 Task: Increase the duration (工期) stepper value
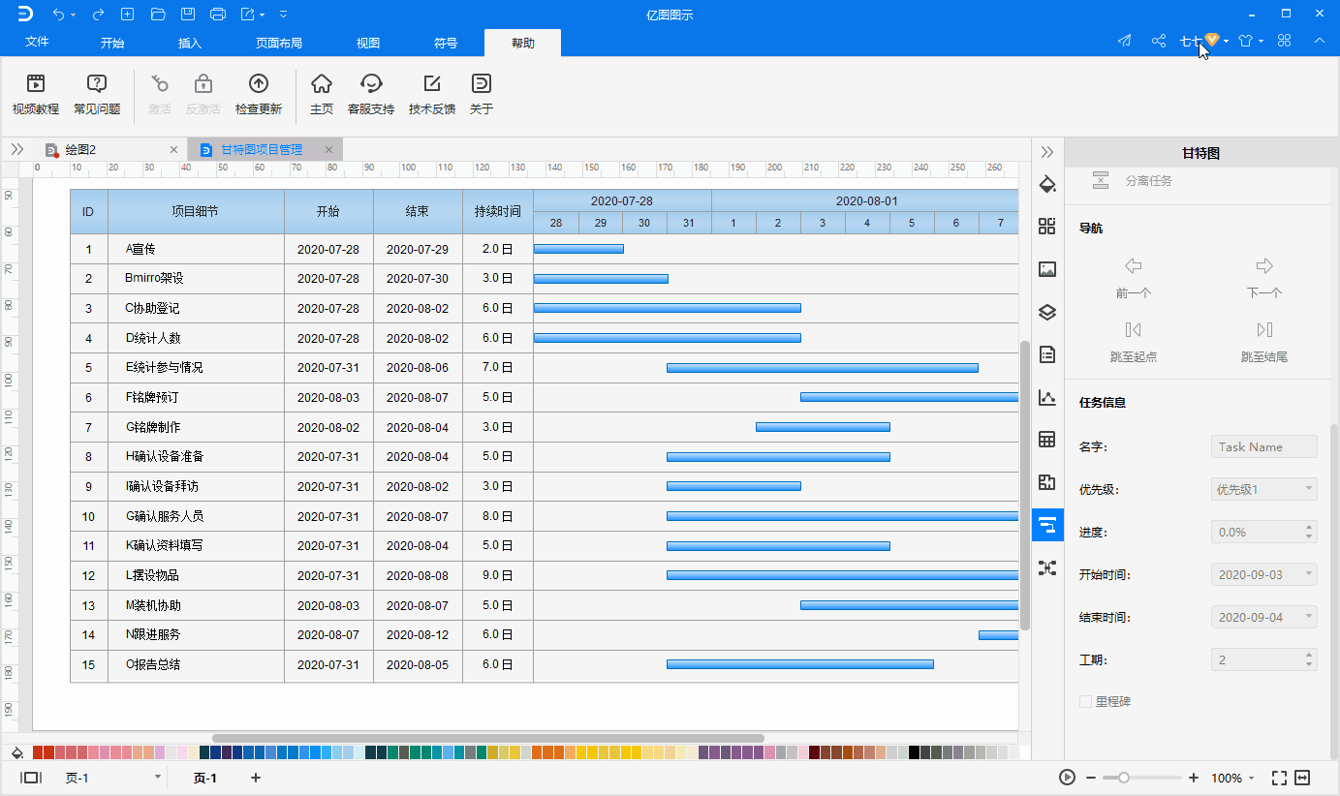tap(1310, 655)
